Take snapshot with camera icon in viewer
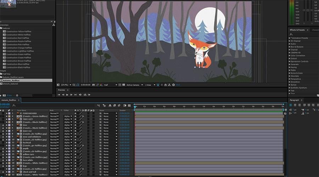This screenshot has width=319, height=177. click(x=94, y=85)
